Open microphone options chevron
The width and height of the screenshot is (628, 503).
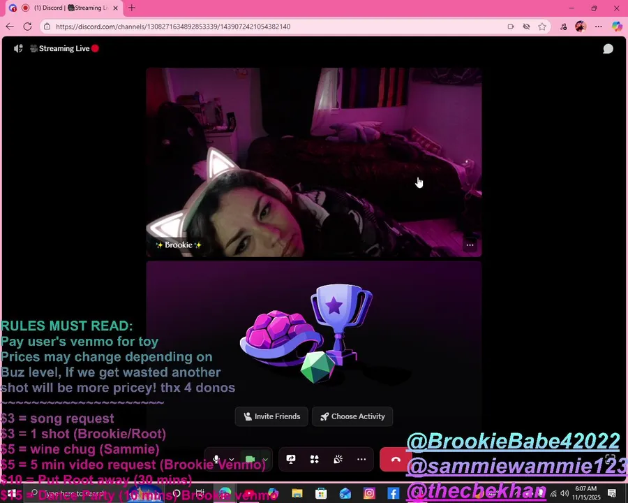click(x=232, y=460)
